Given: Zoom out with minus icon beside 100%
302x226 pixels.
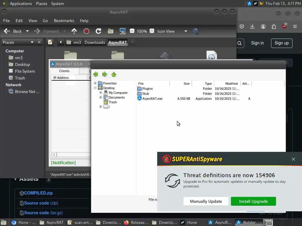Looking at the screenshot, I should pos(132,31).
